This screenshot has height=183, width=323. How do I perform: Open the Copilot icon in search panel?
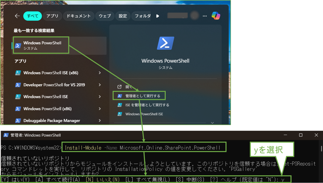tap(216, 16)
